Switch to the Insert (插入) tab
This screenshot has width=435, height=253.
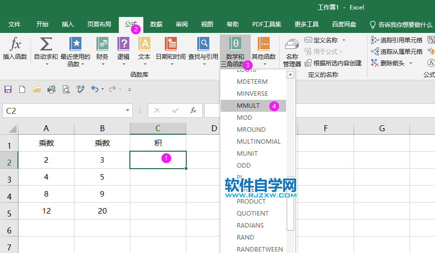tap(68, 24)
